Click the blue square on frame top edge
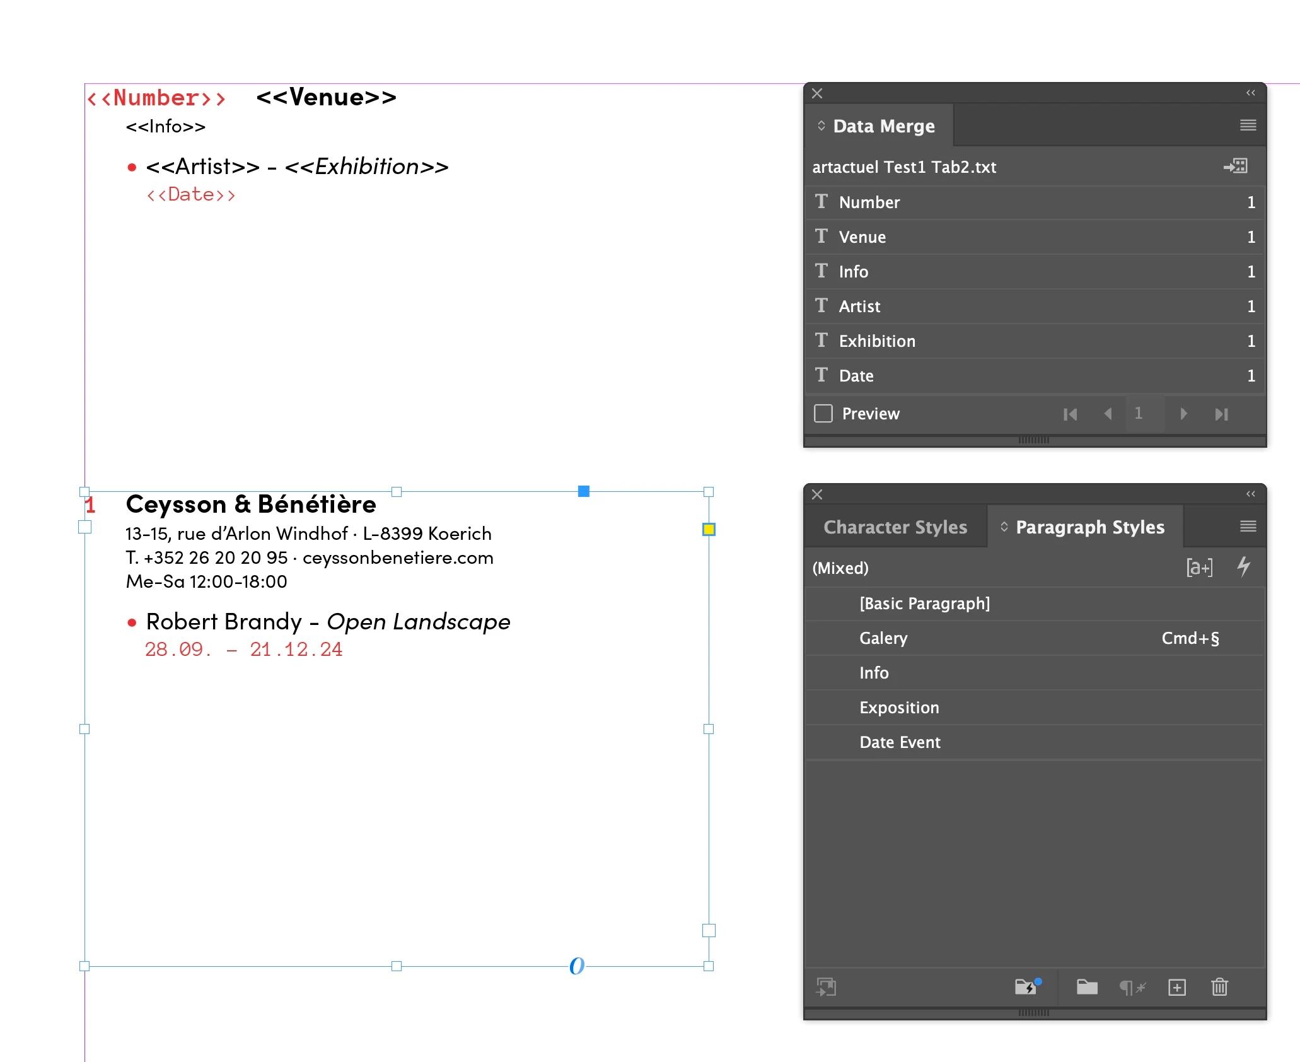1300x1062 pixels. (584, 491)
